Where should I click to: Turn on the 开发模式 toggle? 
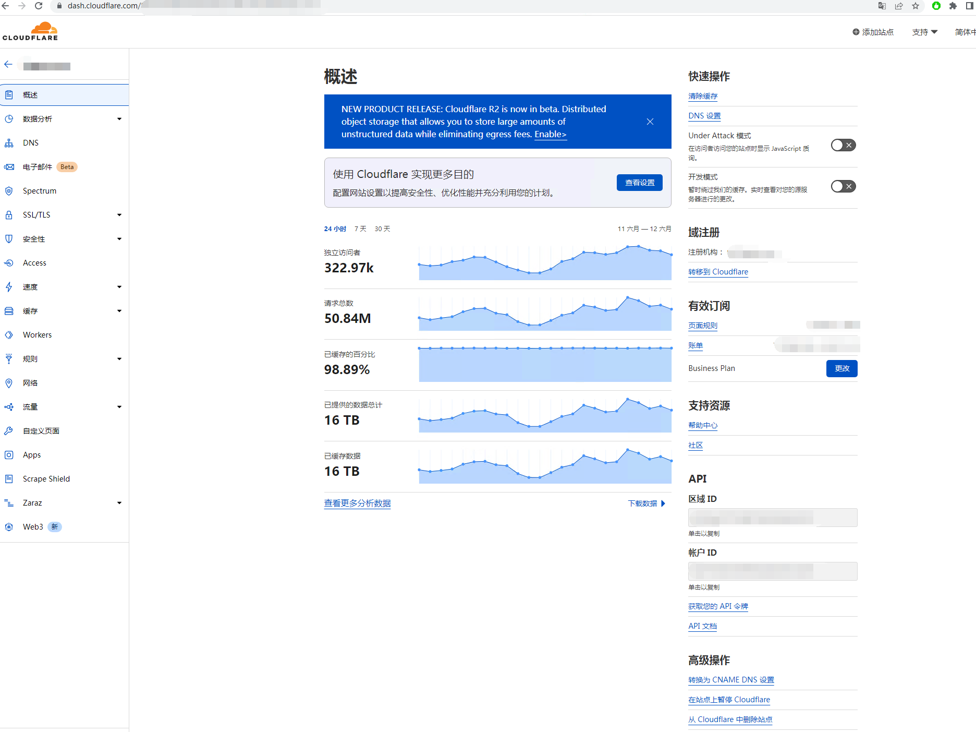click(x=843, y=186)
